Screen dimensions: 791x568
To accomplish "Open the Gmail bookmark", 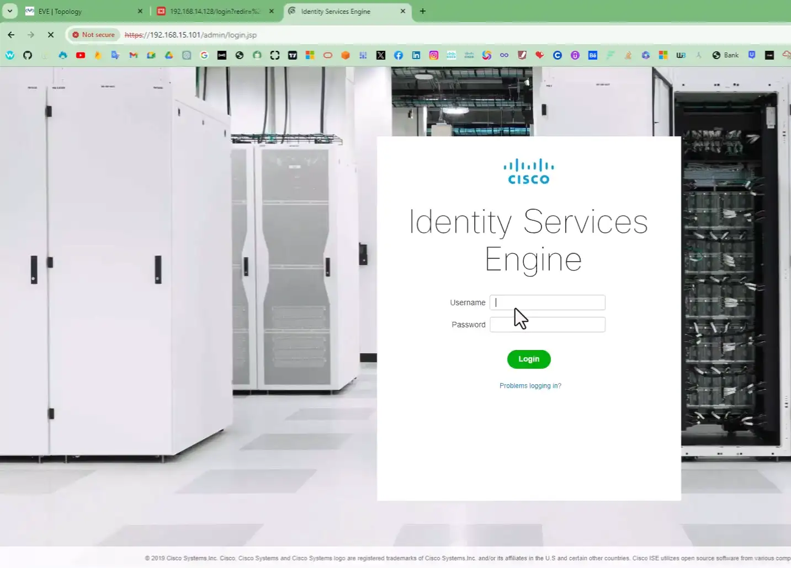I will (x=132, y=55).
